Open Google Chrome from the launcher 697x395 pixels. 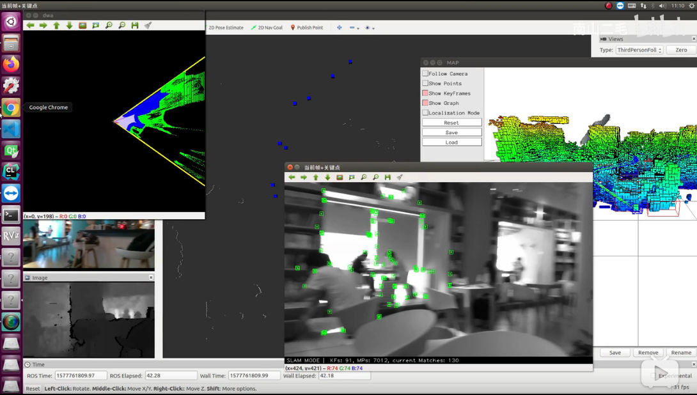click(11, 107)
